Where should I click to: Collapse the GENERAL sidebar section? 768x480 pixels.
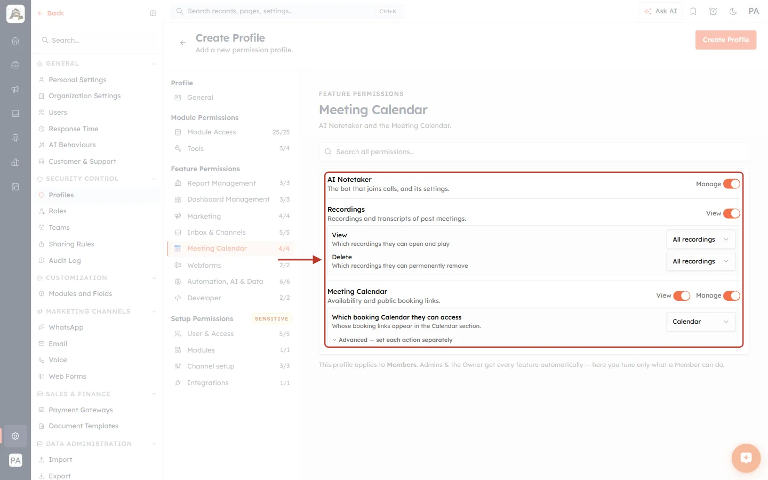(154, 64)
